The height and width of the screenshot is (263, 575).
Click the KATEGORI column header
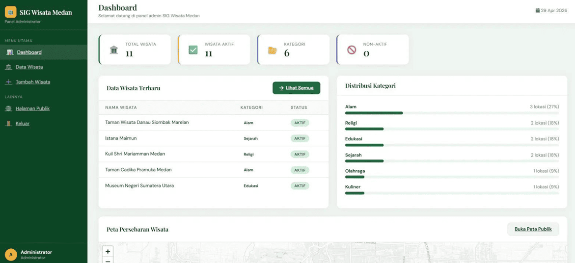251,107
